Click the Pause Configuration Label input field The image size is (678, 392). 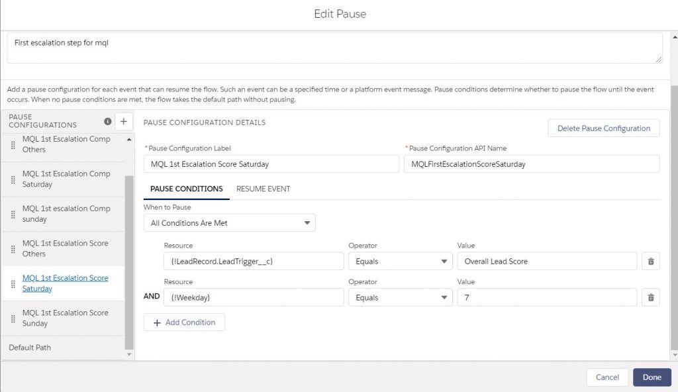pos(271,164)
